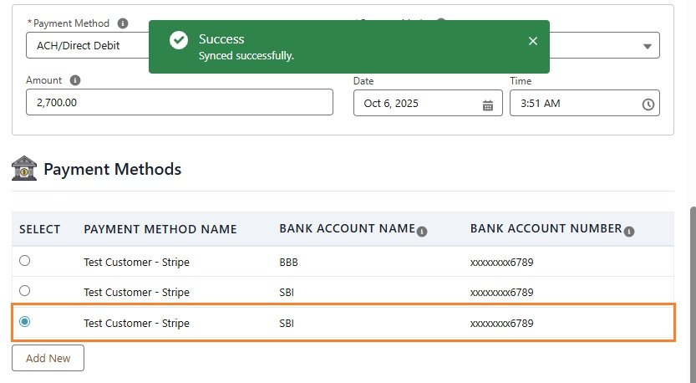Click the bank building icon beside Payment Methods
Screen dimensions: 696x383
(x=24, y=168)
